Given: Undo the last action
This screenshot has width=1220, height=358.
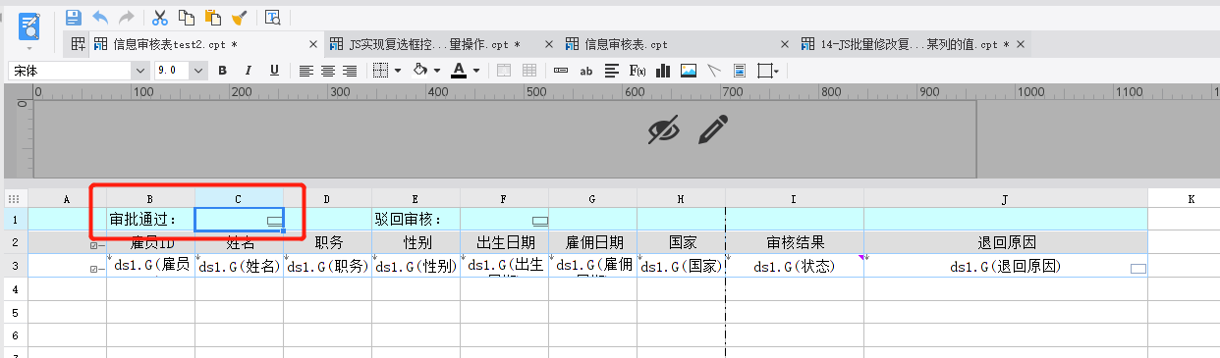Looking at the screenshot, I should pos(100,17).
